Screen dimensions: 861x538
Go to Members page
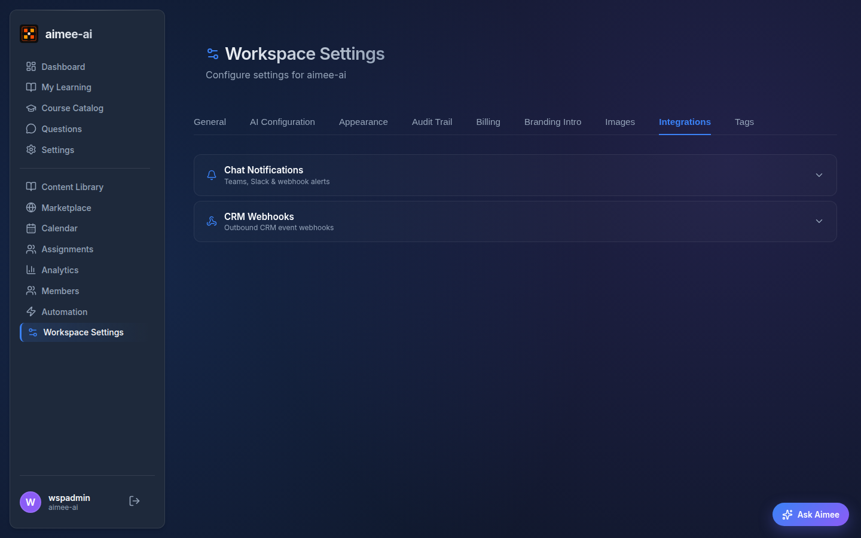[85, 291]
